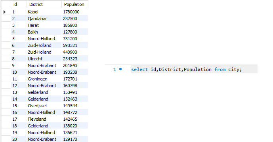Viewport: 273px width, 142px height.
Task: Select the Herat district cell
Action: [x=44, y=25]
